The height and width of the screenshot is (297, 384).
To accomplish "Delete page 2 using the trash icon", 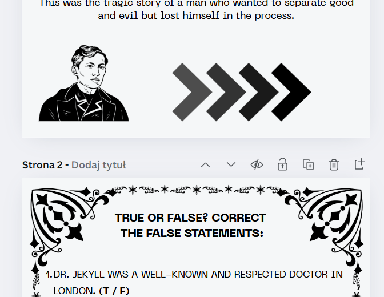I will [334, 164].
